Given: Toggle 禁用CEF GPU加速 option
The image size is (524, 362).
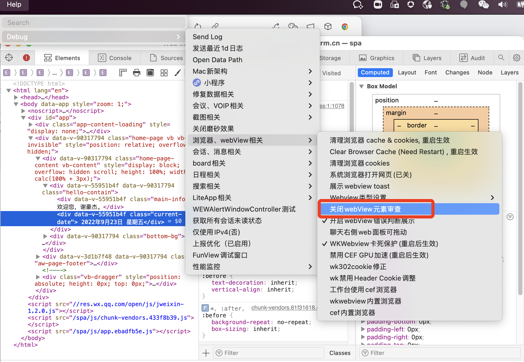Looking at the screenshot, I should point(379,255).
